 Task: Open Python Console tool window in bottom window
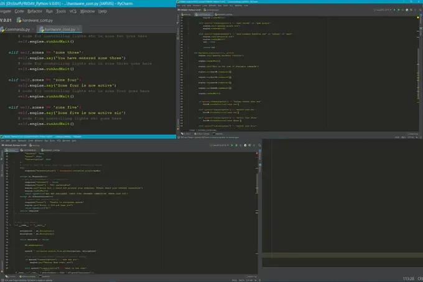27,276
